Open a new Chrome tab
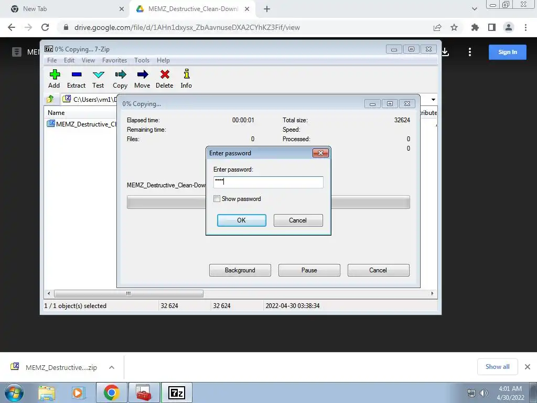537x403 pixels. click(267, 9)
